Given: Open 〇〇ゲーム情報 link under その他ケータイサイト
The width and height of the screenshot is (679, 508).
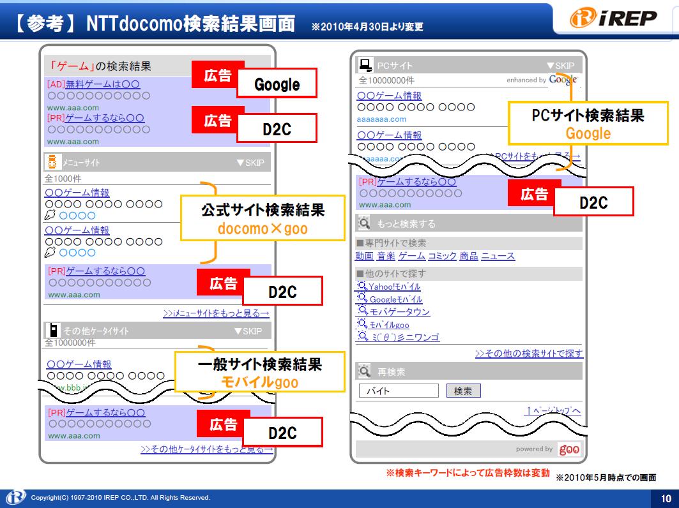Looking at the screenshot, I should point(79,364).
